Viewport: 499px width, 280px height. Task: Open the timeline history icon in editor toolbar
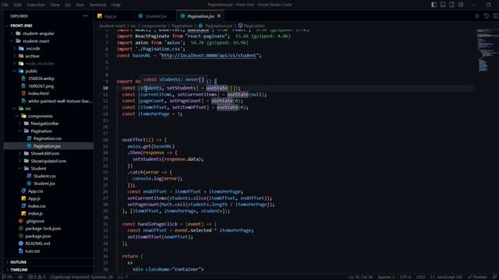[487, 16]
